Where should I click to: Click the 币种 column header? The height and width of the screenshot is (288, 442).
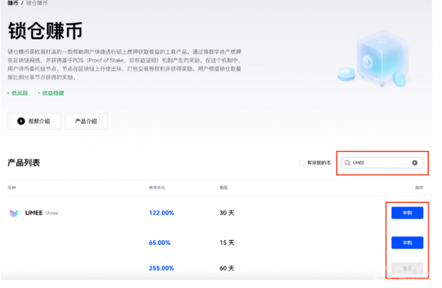(13, 188)
